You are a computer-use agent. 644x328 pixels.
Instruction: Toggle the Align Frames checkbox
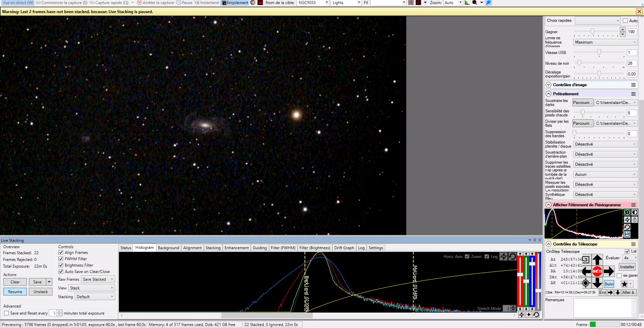click(x=61, y=253)
